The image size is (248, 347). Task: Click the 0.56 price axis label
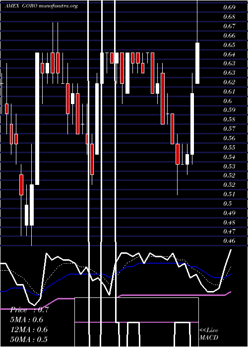click(229, 138)
